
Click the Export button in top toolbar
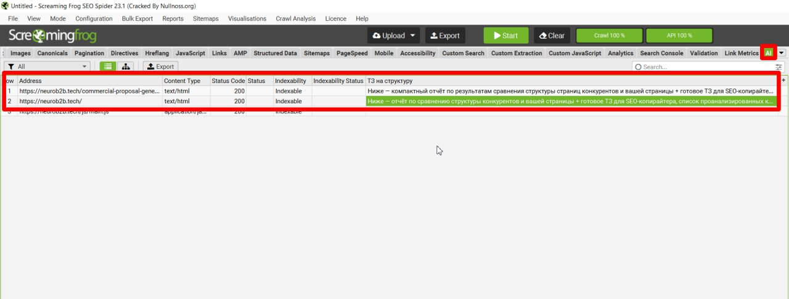tap(445, 36)
